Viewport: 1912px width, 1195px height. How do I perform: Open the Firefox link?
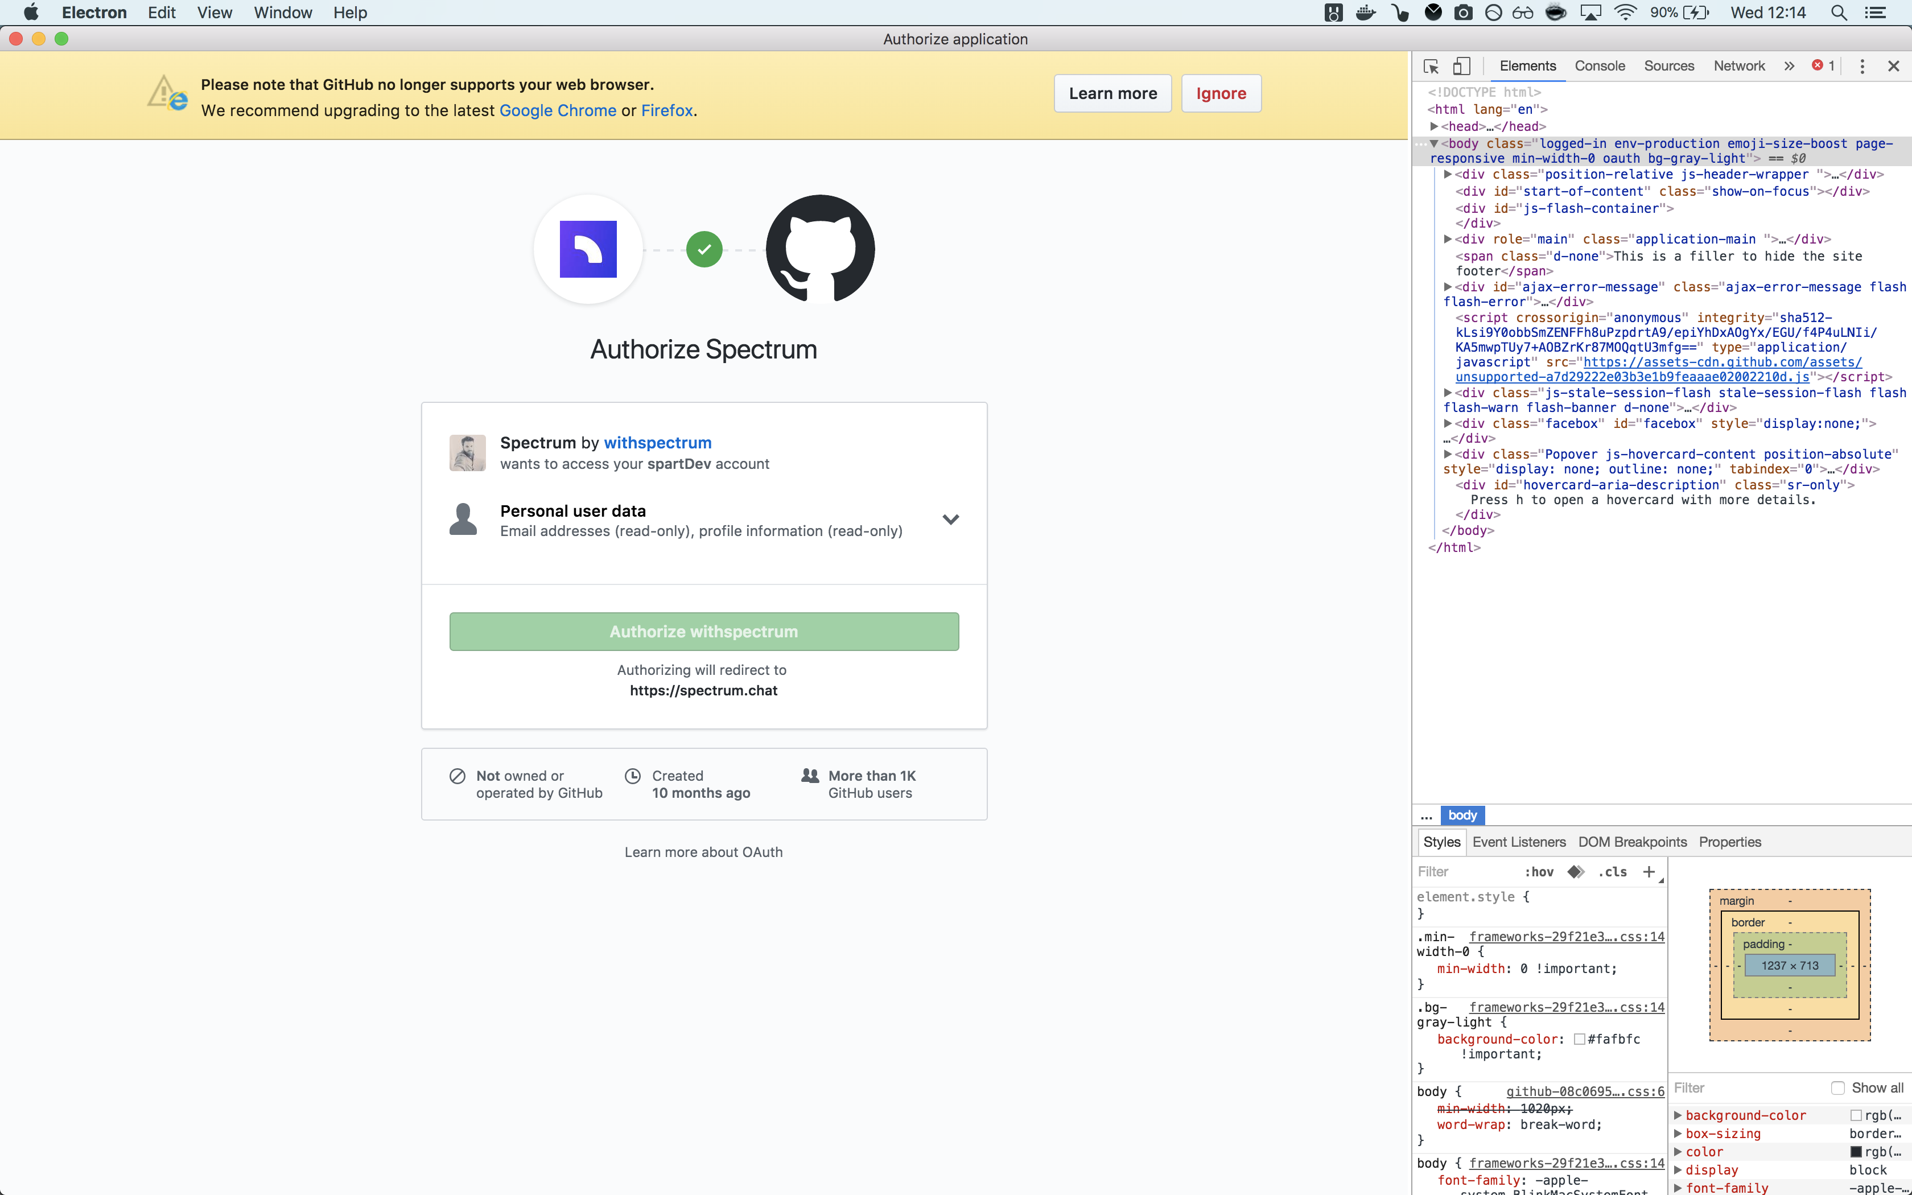[667, 110]
